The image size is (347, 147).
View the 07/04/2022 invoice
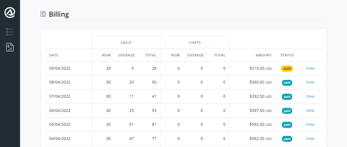pyautogui.click(x=310, y=96)
